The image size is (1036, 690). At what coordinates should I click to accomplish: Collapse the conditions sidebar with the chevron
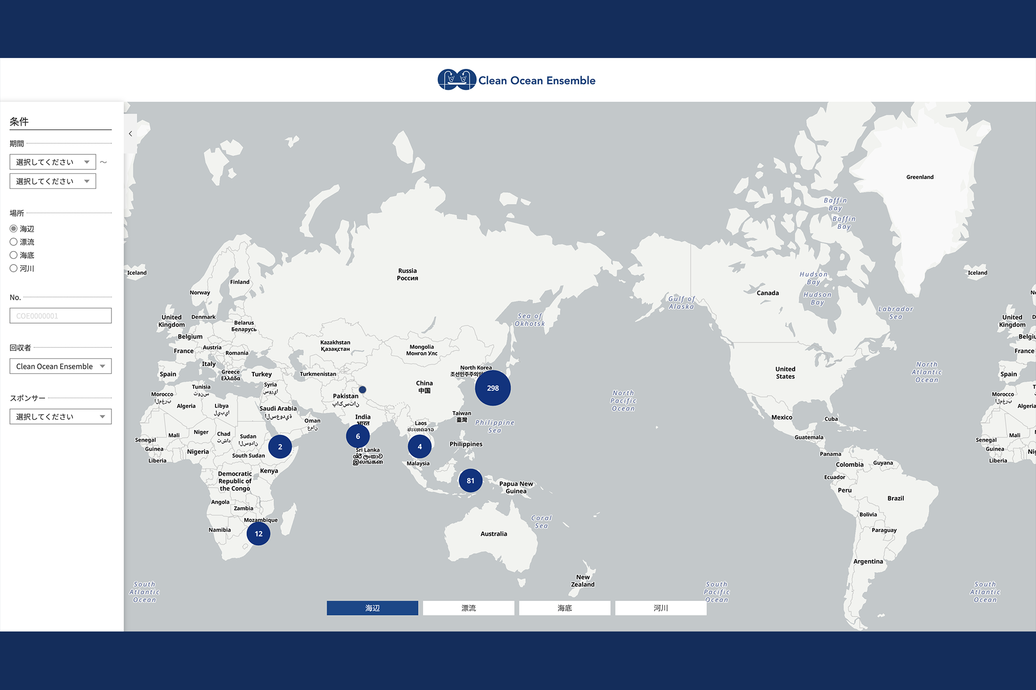pyautogui.click(x=131, y=134)
